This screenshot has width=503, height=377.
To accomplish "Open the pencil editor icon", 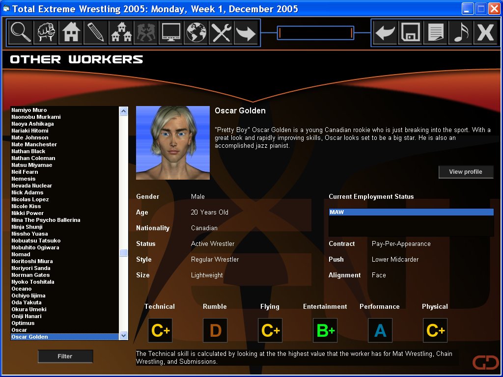I will (96, 32).
